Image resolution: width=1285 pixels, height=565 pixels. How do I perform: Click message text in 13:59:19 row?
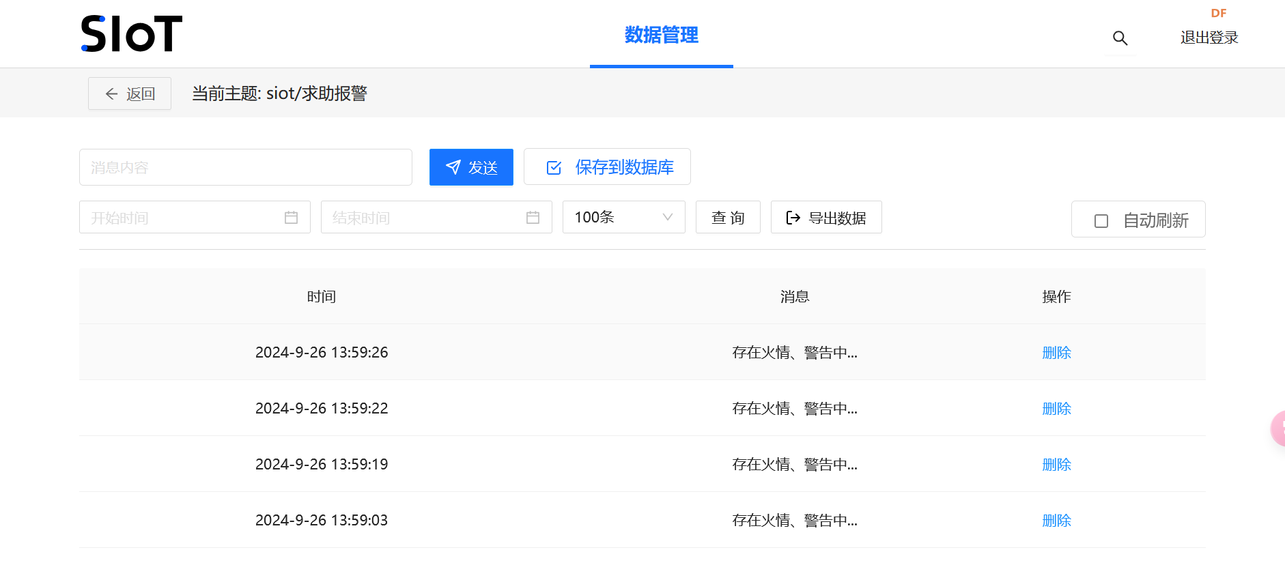[795, 465]
